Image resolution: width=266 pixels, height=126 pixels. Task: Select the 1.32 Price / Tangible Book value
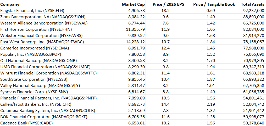pos(211,110)
